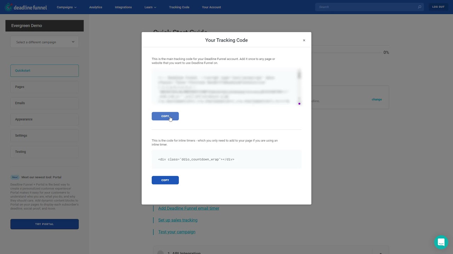Close the Your Tracking Code dialog
The height and width of the screenshot is (254, 453).
coord(304,40)
